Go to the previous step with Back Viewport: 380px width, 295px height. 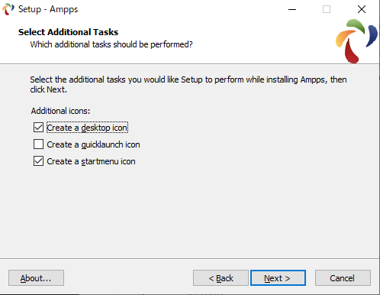click(221, 278)
